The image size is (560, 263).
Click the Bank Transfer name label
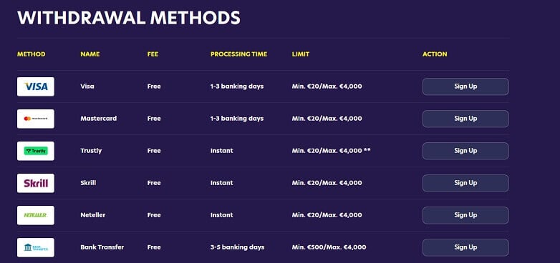[x=102, y=247]
